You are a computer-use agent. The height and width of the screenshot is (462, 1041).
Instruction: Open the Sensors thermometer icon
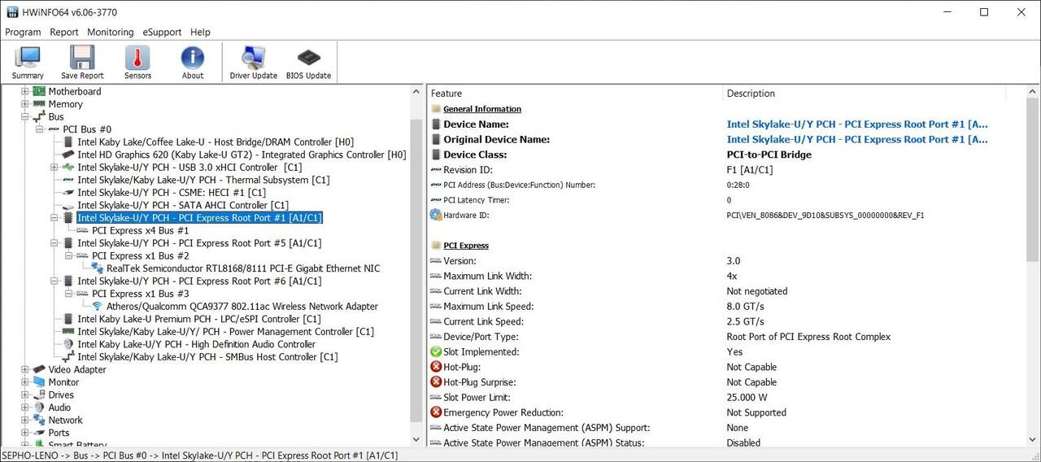[x=137, y=62]
